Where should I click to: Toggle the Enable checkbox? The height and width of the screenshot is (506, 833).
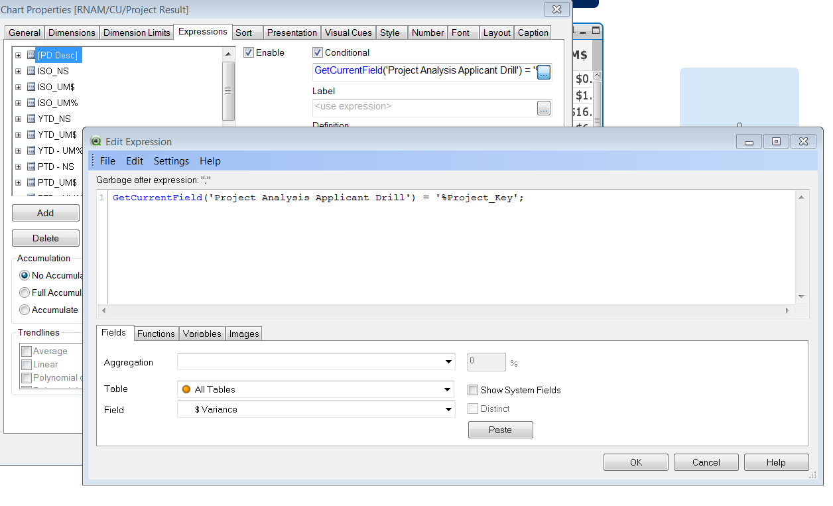coord(249,52)
